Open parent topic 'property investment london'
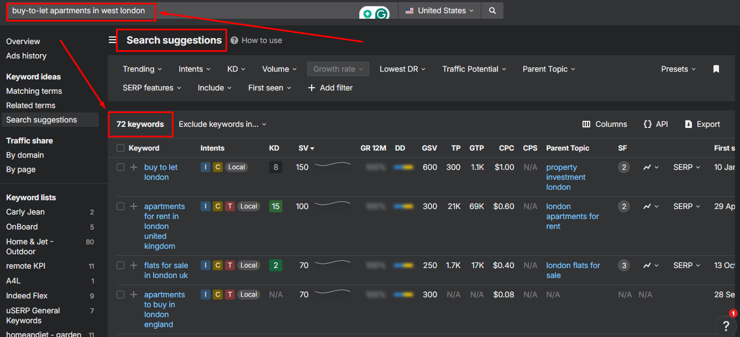Screen dimensions: 740x337 point(566,177)
